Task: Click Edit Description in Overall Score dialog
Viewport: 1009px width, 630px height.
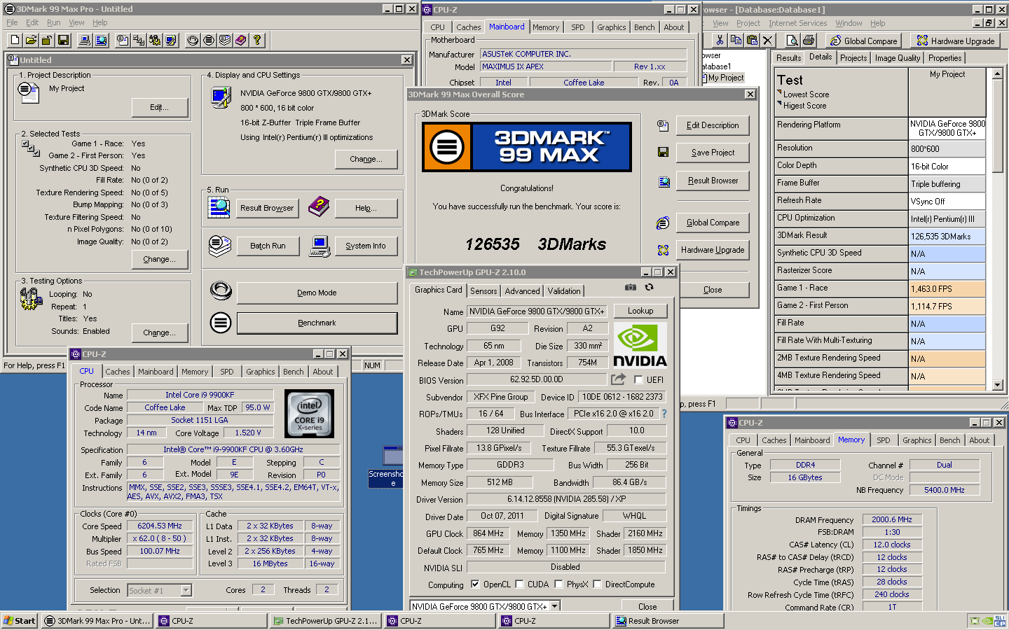Action: click(x=713, y=125)
